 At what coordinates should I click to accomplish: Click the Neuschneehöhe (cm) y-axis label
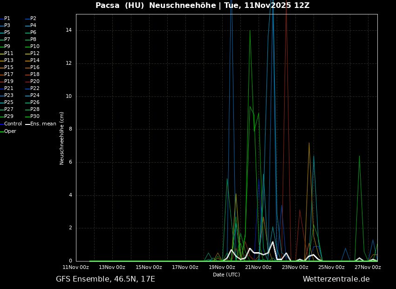(62, 138)
